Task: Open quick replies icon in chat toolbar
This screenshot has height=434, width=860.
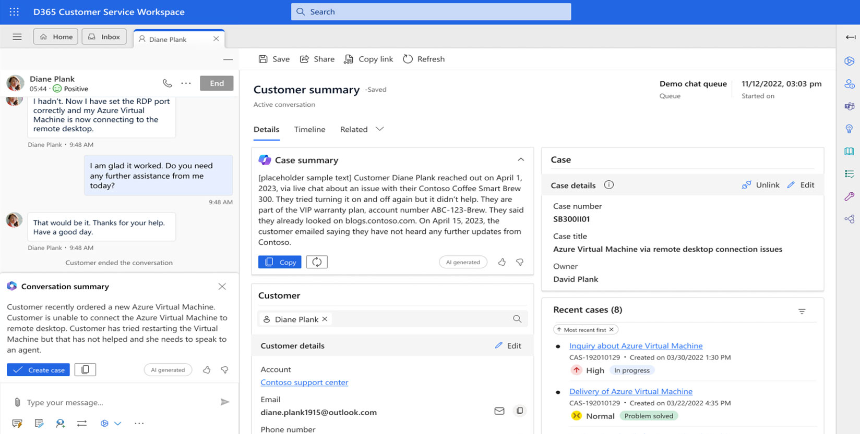Action: (x=17, y=424)
